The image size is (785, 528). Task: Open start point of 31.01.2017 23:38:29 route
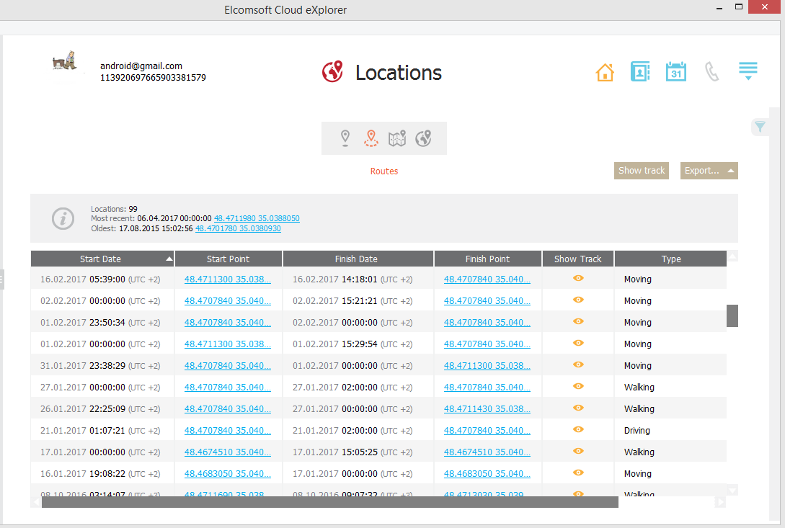coord(227,366)
